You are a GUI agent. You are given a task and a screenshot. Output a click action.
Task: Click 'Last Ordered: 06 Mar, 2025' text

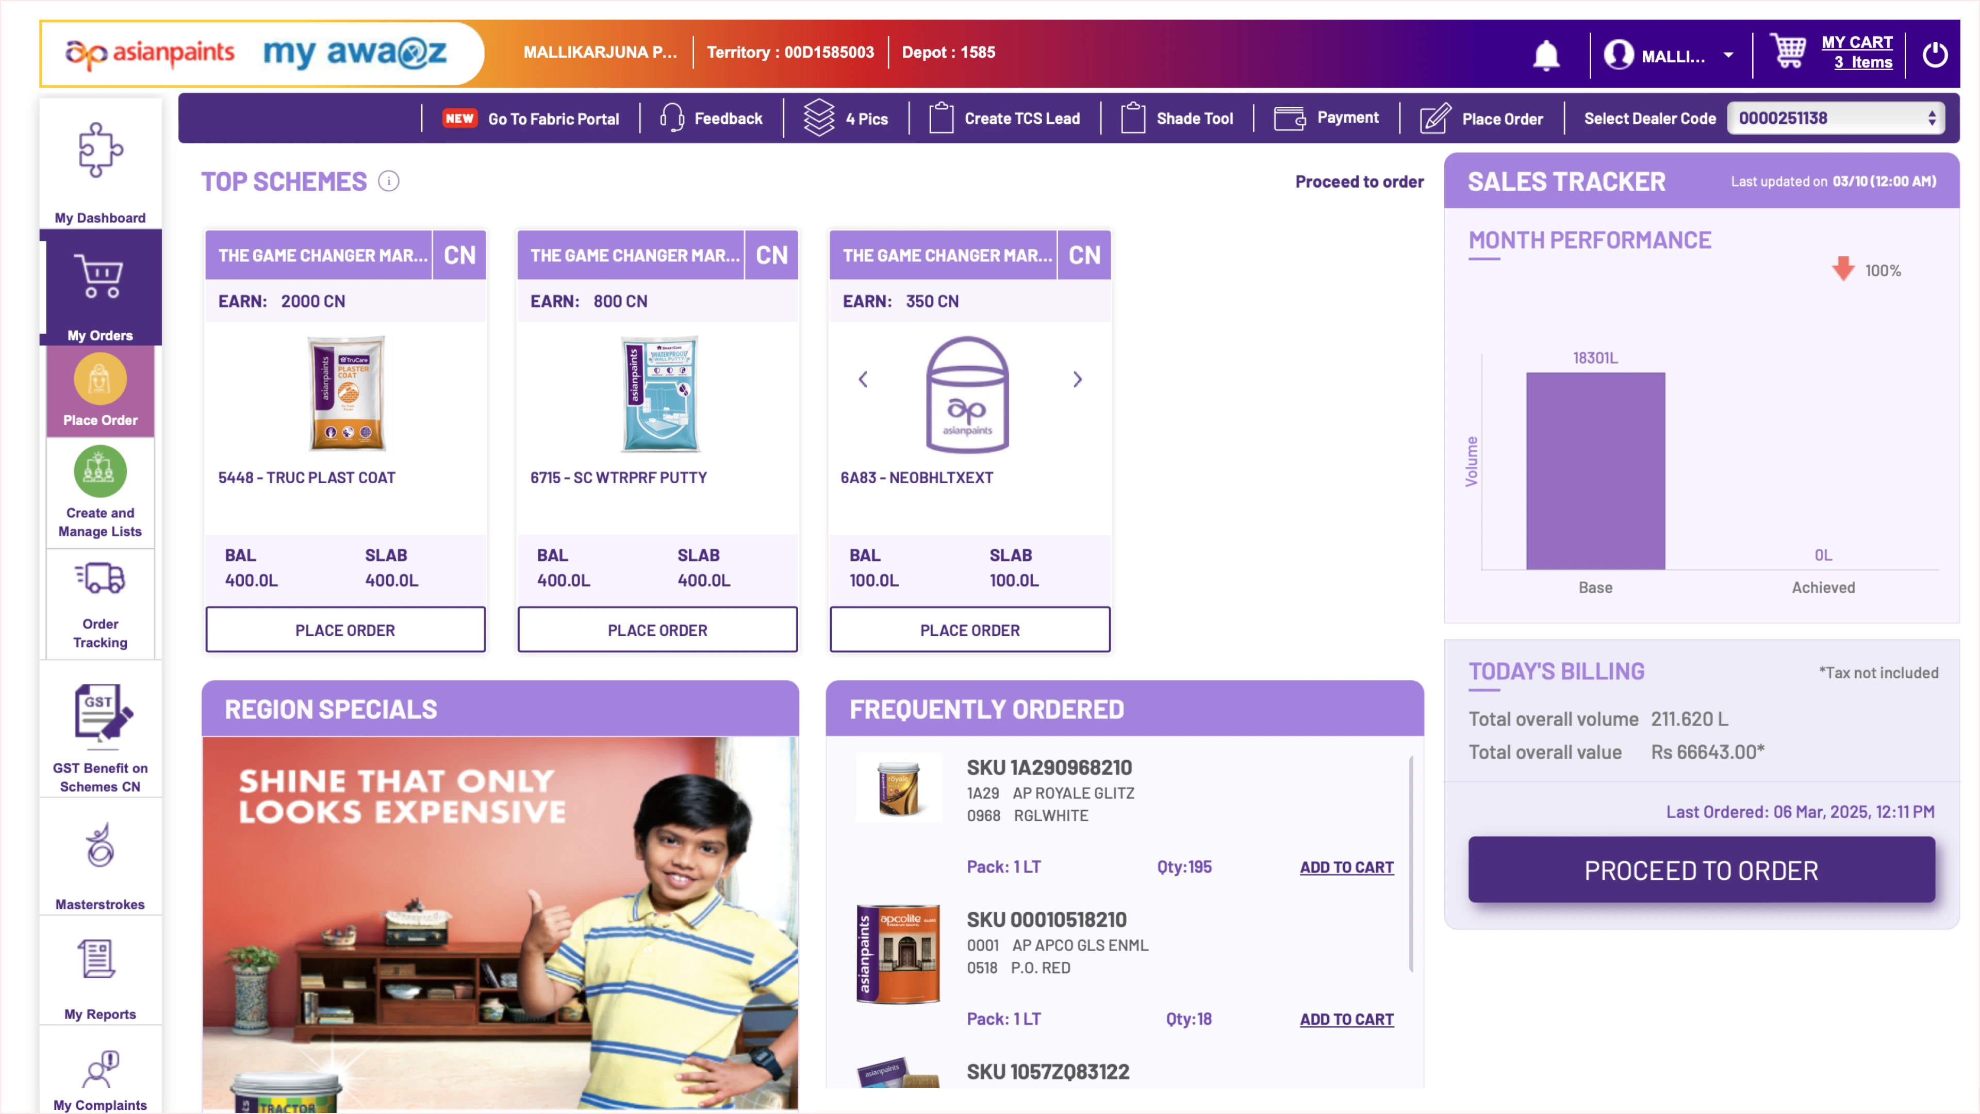click(x=1800, y=812)
